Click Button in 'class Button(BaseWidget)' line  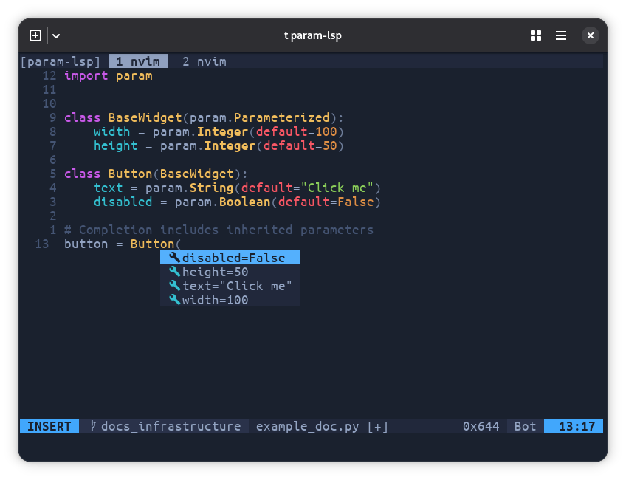click(130, 174)
